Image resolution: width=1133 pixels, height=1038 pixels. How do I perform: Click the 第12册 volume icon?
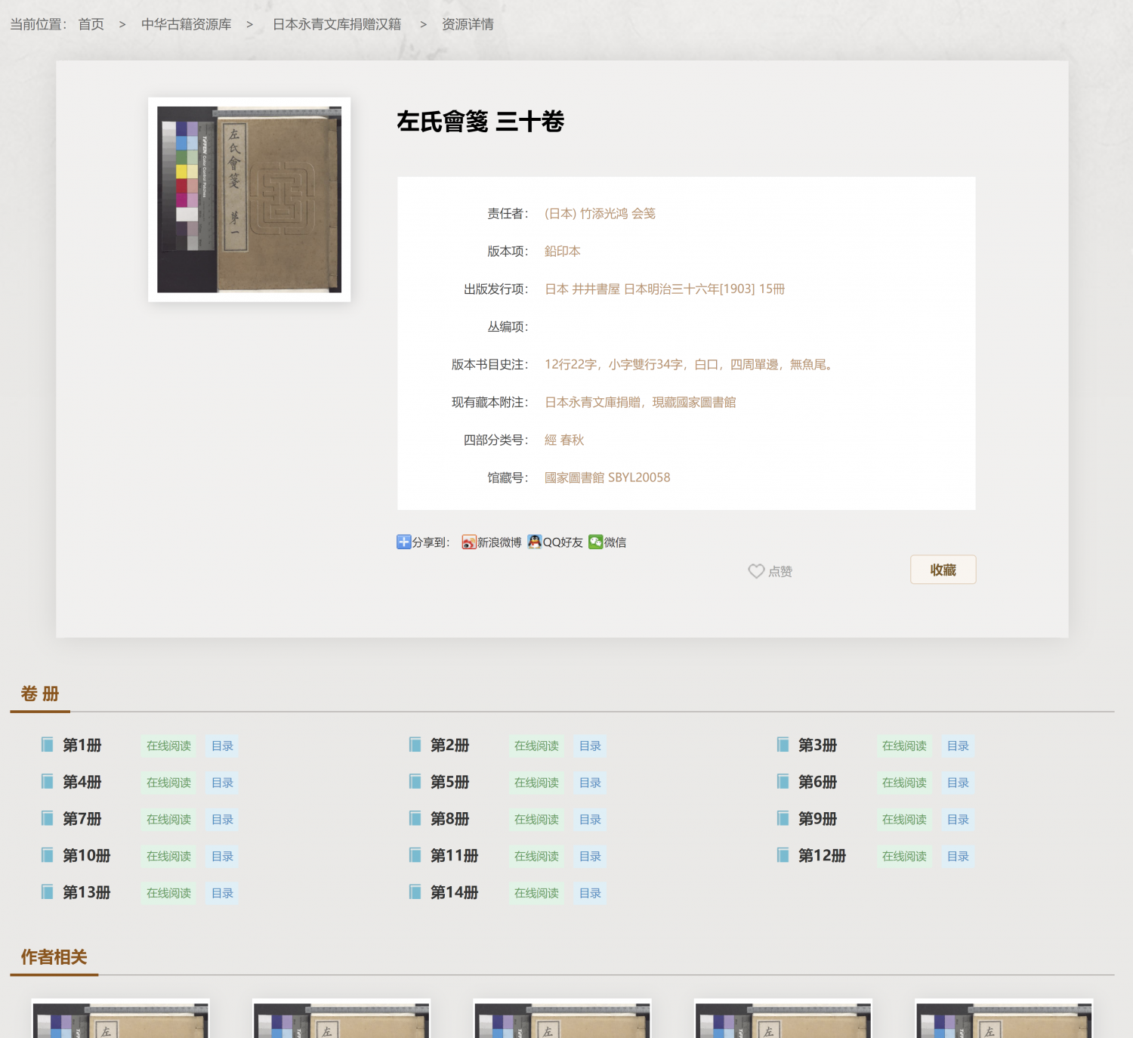[x=782, y=855]
